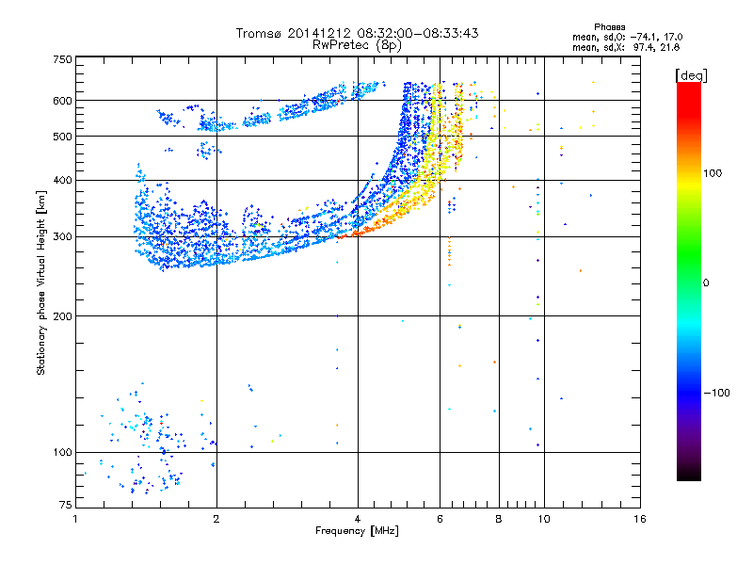Click the '[deg]' colorbar unit label

click(x=691, y=75)
